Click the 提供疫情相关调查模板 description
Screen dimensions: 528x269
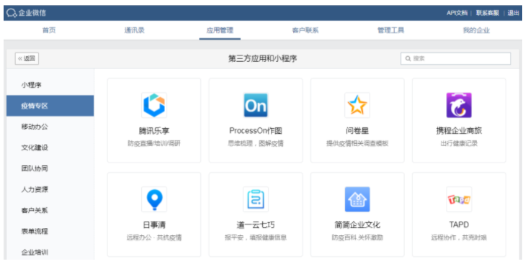357,144
